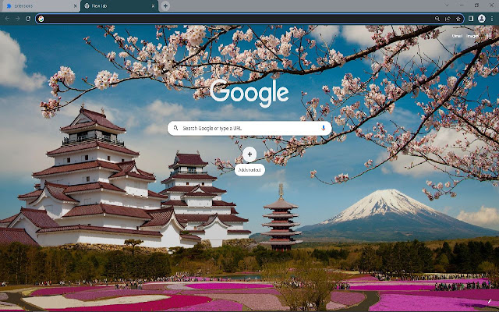Open the Chrome profile avatar menu
Screen dimensions: 499x312
[482, 19]
